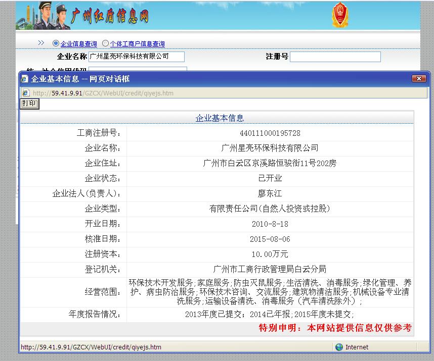Click the dialog title 企业基本信息 -- 网页对话框
The height and width of the screenshot is (361, 434).
pyautogui.click(x=80, y=79)
